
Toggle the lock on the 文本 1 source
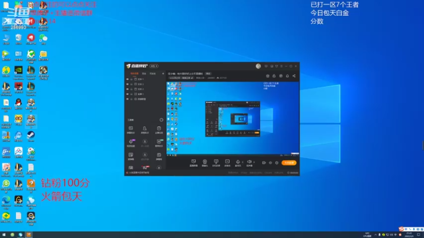click(x=131, y=79)
